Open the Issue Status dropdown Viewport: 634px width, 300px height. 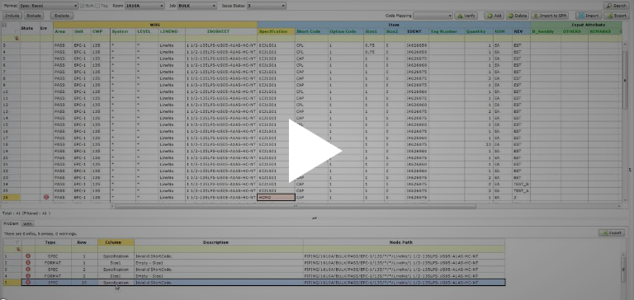[x=267, y=6]
